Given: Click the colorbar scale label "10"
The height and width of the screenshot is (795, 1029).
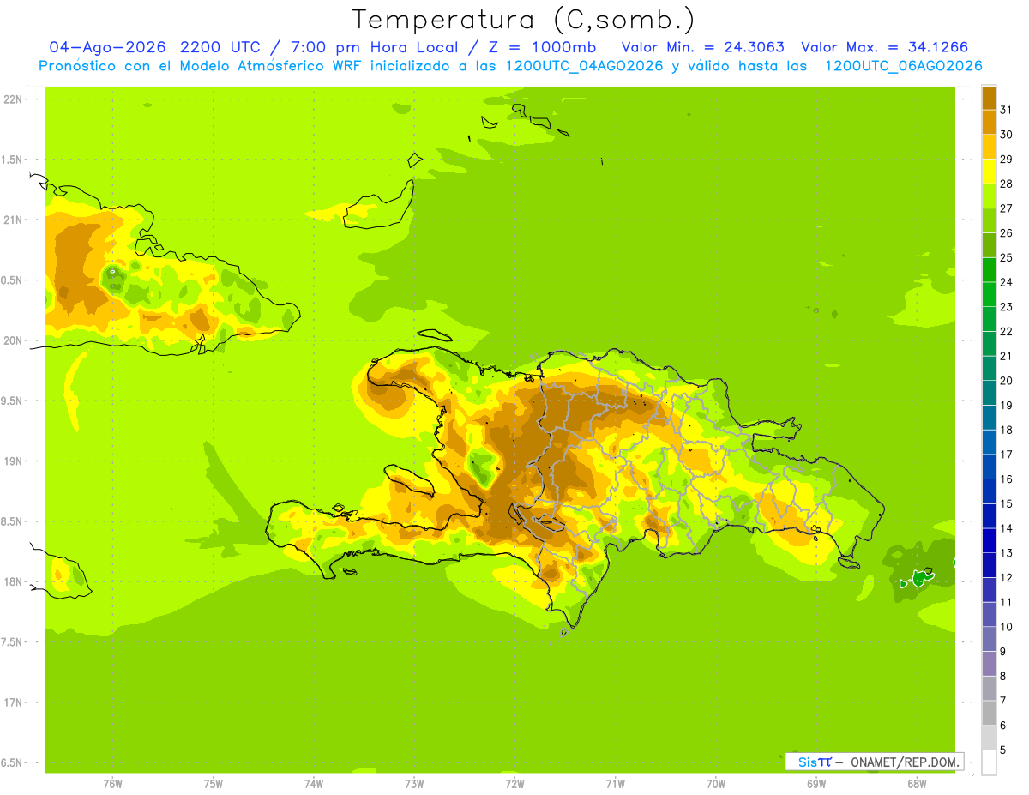Looking at the screenshot, I should [x=1006, y=627].
